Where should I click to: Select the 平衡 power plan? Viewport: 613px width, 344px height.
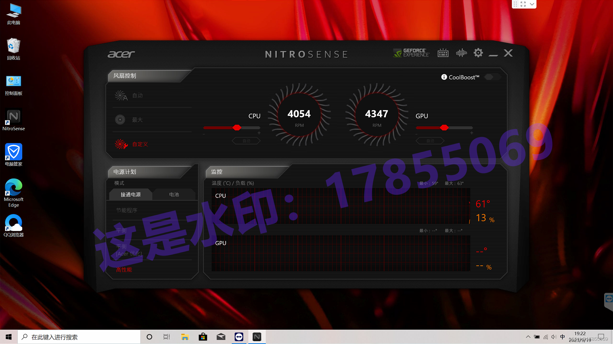(121, 230)
